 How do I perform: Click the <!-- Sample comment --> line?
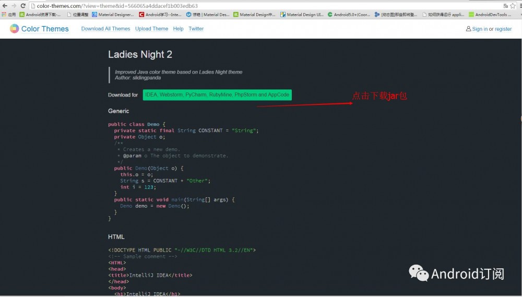click(143, 256)
